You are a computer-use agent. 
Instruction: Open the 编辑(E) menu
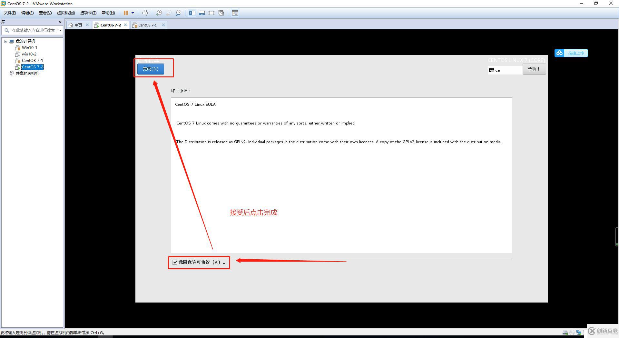(x=27, y=13)
